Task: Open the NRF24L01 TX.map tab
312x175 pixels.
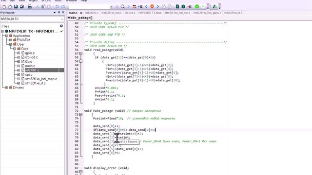Action: pos(150,13)
